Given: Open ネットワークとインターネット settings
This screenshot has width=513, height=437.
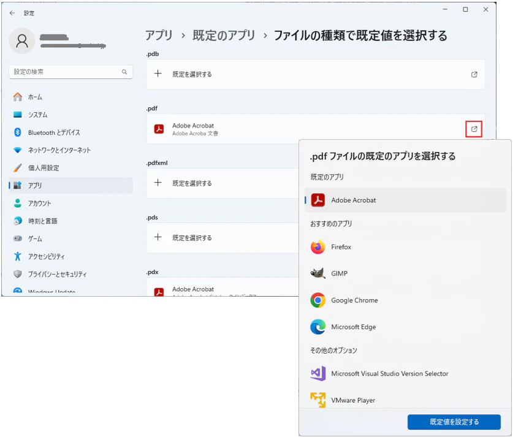Looking at the screenshot, I should click(x=70, y=150).
